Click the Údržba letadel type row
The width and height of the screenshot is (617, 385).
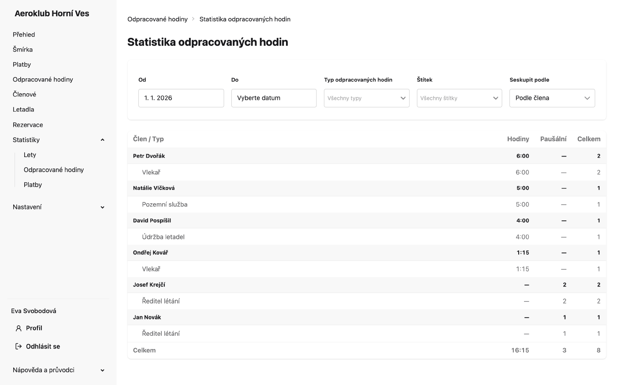coord(367,237)
